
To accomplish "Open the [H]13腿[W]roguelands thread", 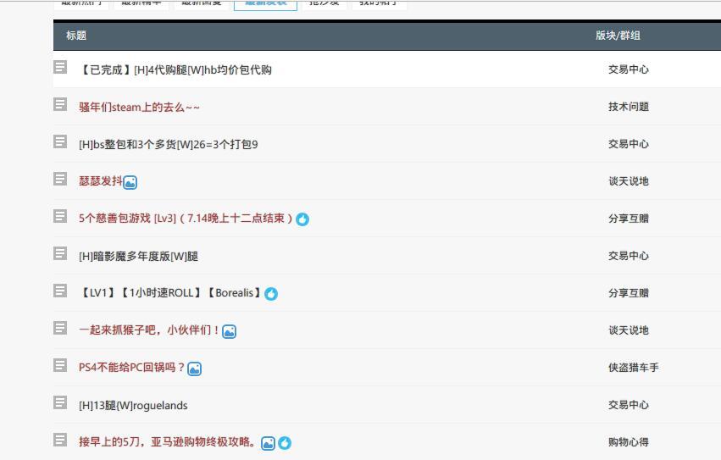I will point(133,406).
